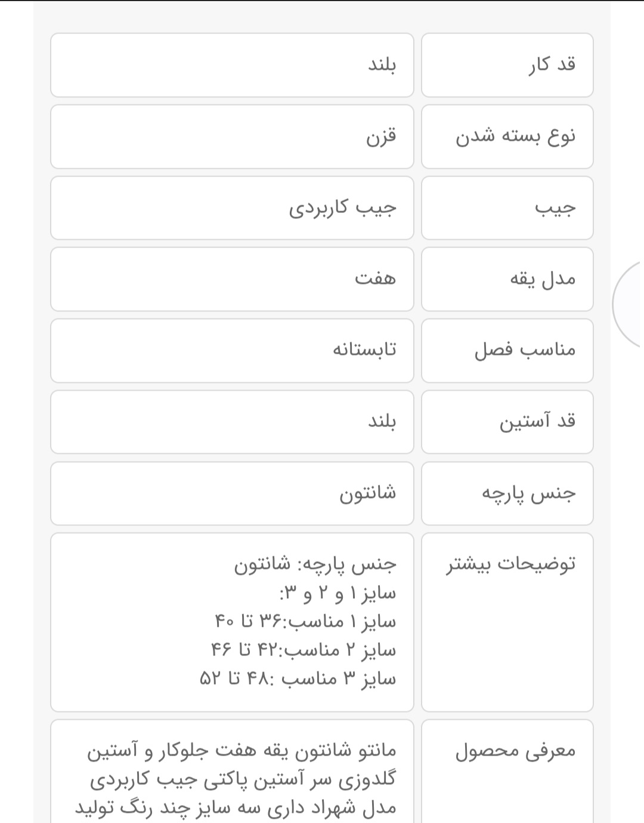Click the 'قد آستین' label cell
This screenshot has height=823, width=644.
click(x=507, y=422)
